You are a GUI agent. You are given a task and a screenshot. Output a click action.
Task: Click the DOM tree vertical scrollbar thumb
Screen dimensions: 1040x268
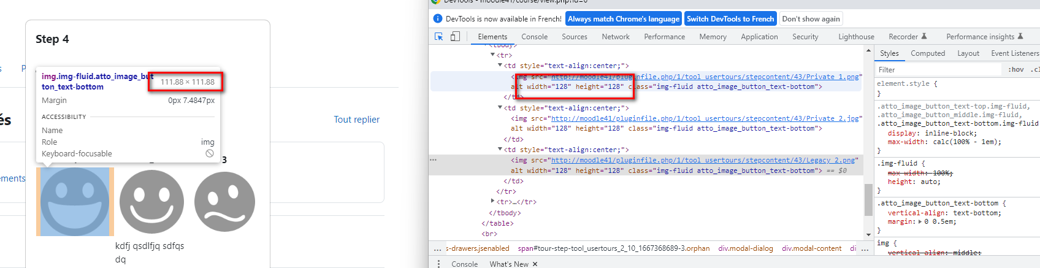pos(868,199)
